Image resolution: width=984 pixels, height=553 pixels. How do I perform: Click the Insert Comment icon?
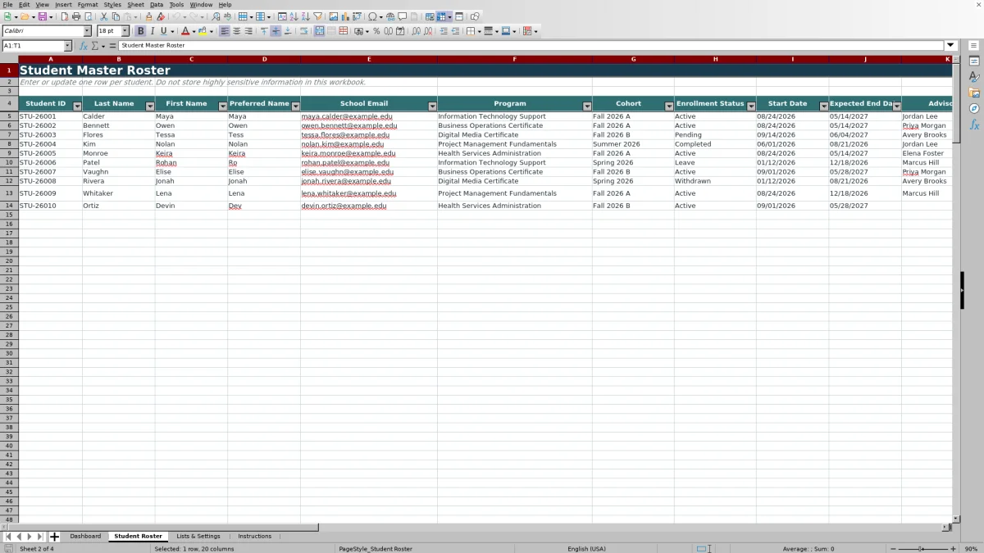[x=402, y=16]
